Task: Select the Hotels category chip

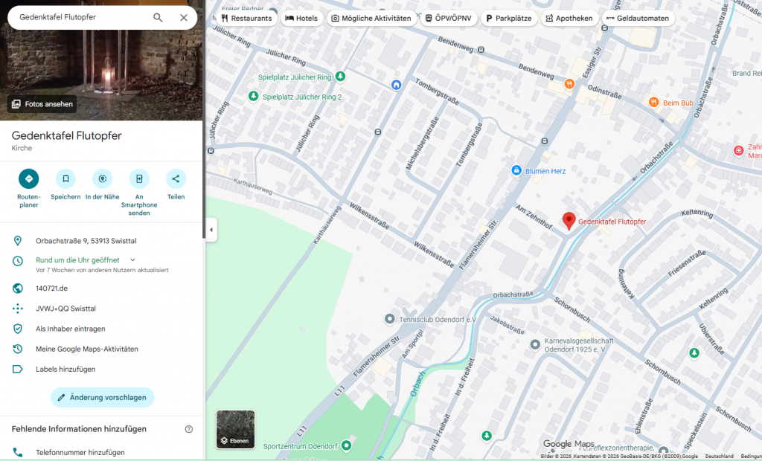Action: (x=301, y=18)
